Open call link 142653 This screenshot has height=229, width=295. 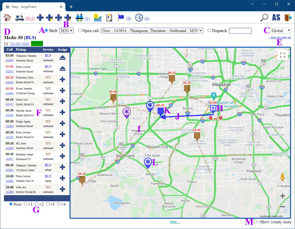tap(9, 170)
